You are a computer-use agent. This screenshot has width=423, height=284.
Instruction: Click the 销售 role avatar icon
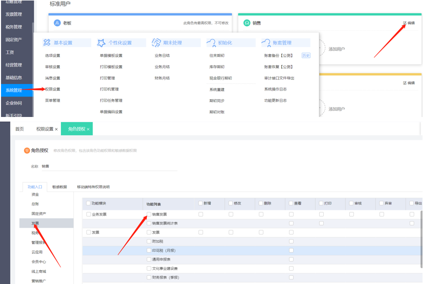tap(247, 23)
